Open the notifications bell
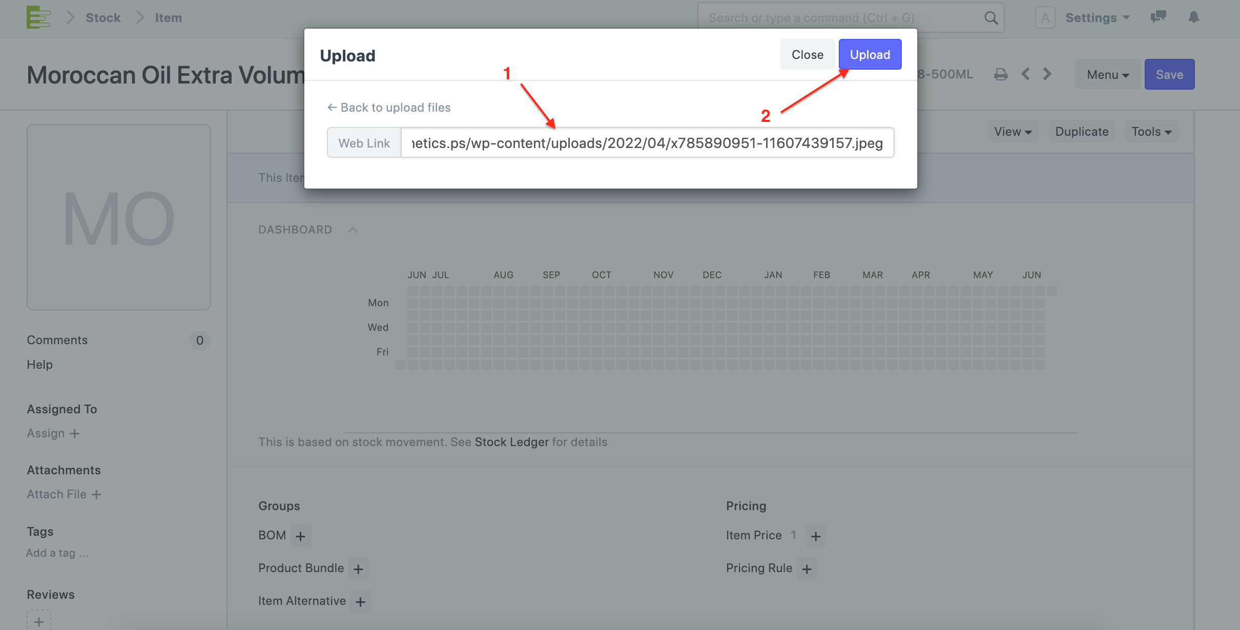Viewport: 1240px width, 630px height. coord(1194,17)
